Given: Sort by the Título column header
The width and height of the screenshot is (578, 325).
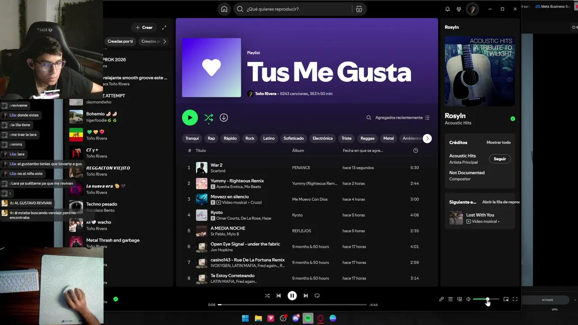Looking at the screenshot, I should tap(200, 151).
